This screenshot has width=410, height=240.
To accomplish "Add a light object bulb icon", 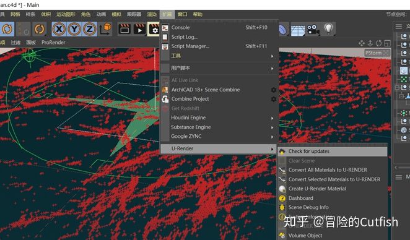I will (x=328, y=29).
